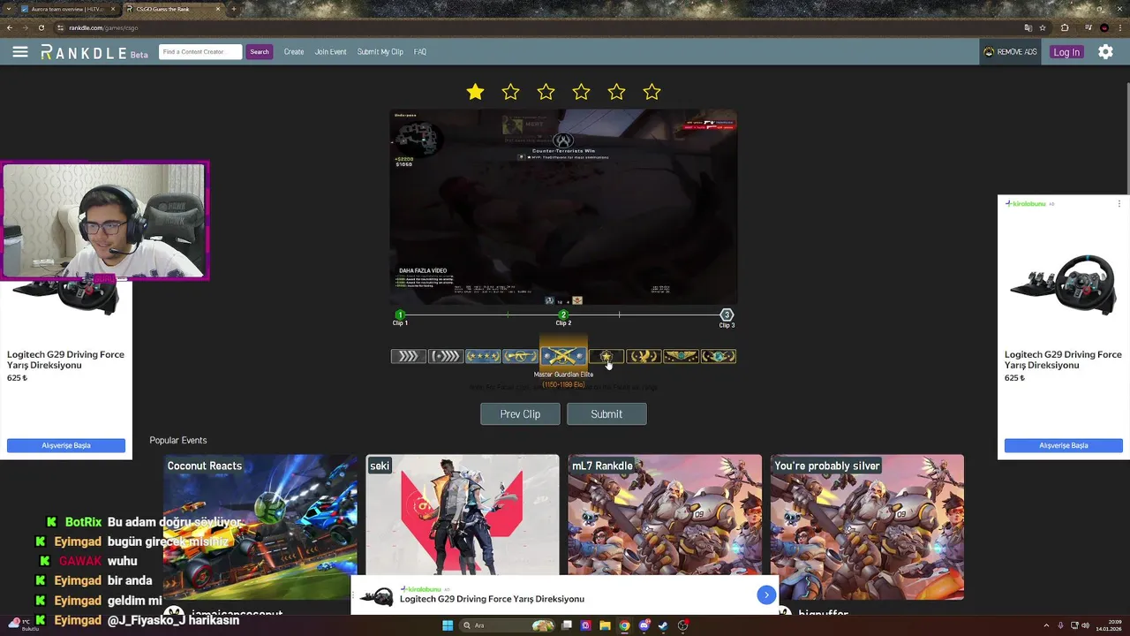Bookmark this page with star icon

pos(1043,27)
